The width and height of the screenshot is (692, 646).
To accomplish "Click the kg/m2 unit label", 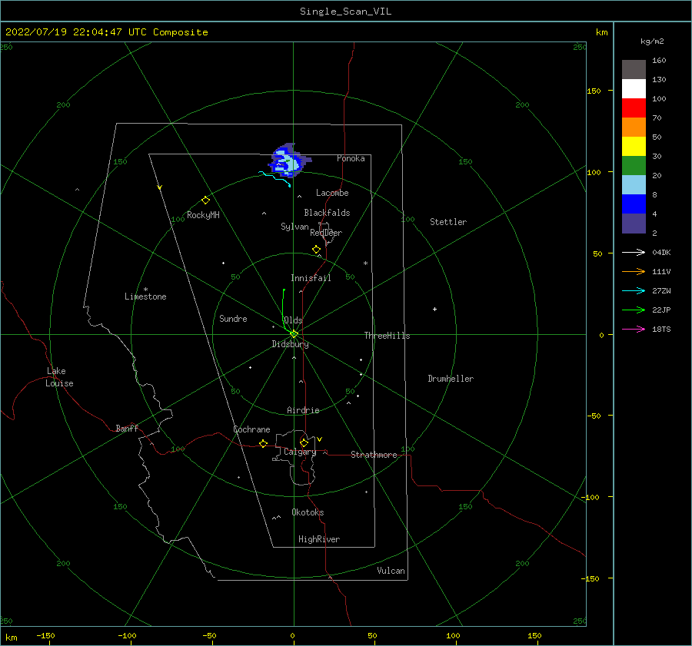I will pos(652,41).
